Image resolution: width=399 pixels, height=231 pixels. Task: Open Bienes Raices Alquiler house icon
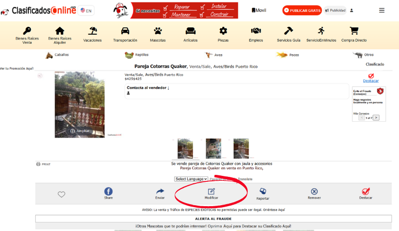[x=60, y=31]
